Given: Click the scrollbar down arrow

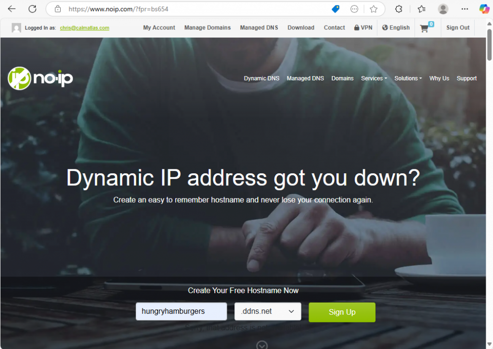Looking at the screenshot, I should 489,345.
